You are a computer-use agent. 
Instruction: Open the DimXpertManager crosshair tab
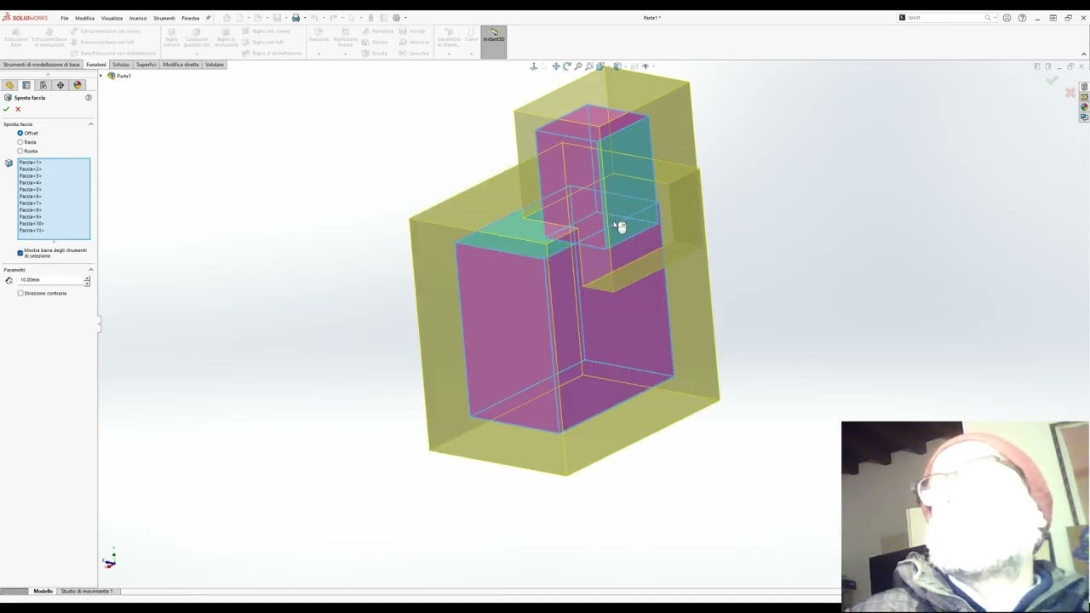pyautogui.click(x=60, y=85)
